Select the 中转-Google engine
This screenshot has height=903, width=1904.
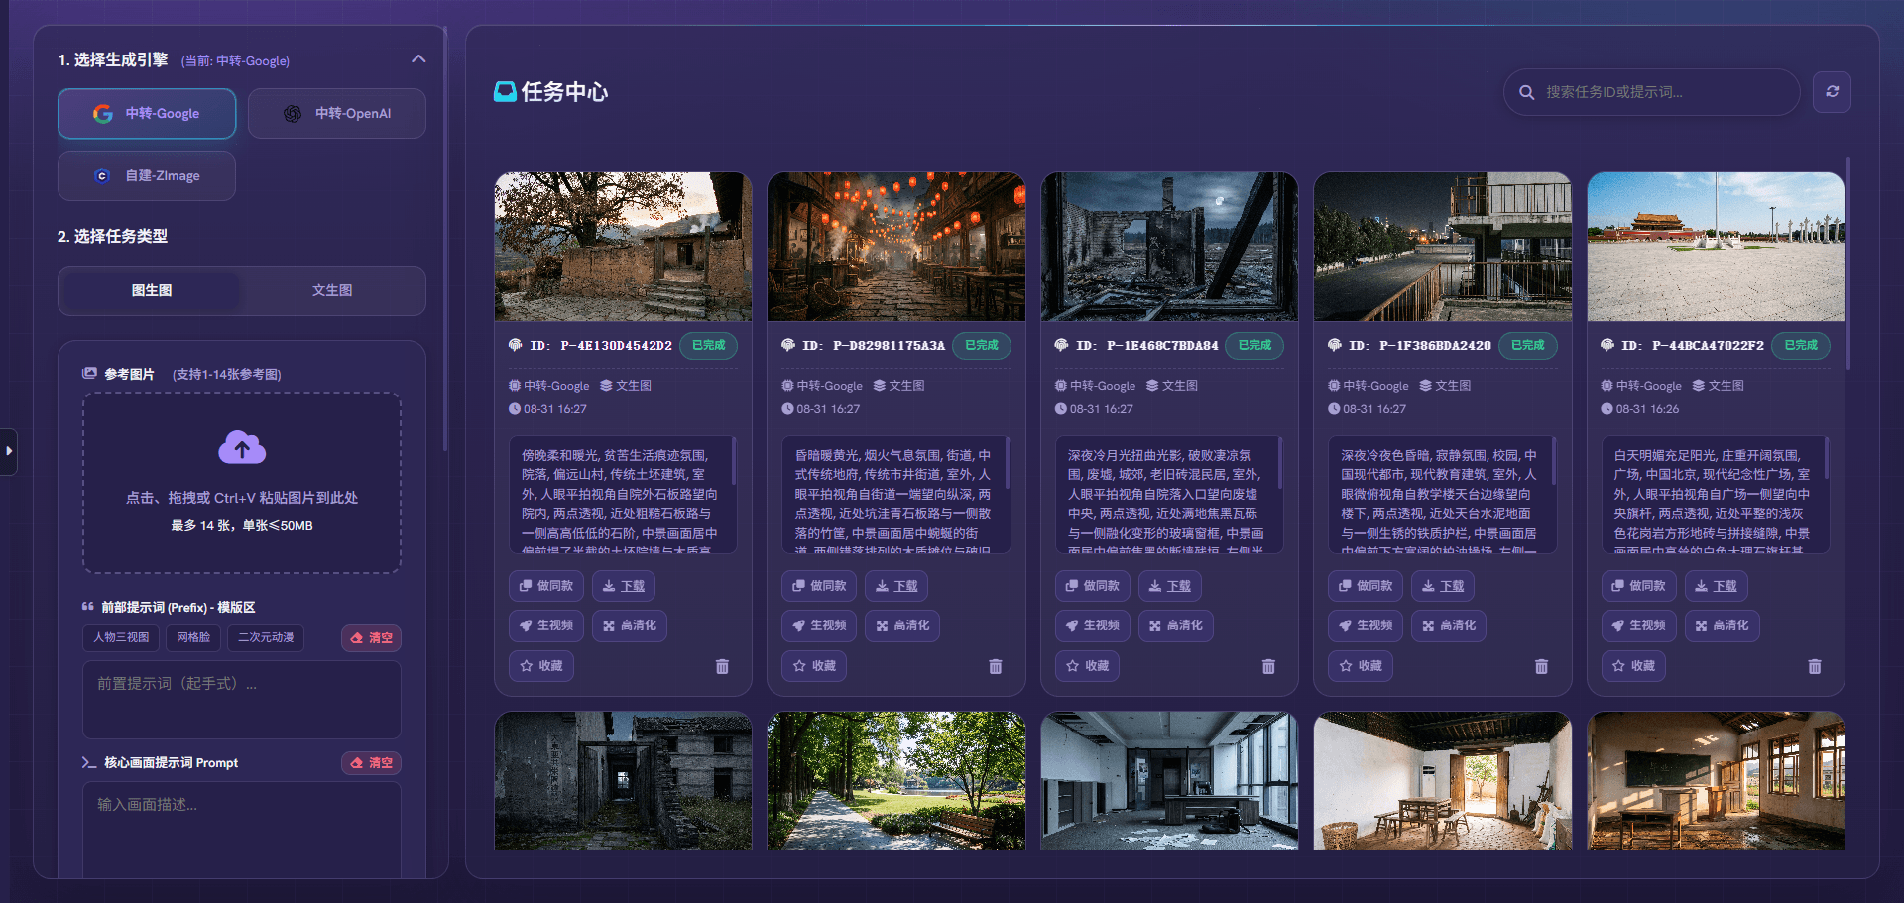pyautogui.click(x=147, y=114)
